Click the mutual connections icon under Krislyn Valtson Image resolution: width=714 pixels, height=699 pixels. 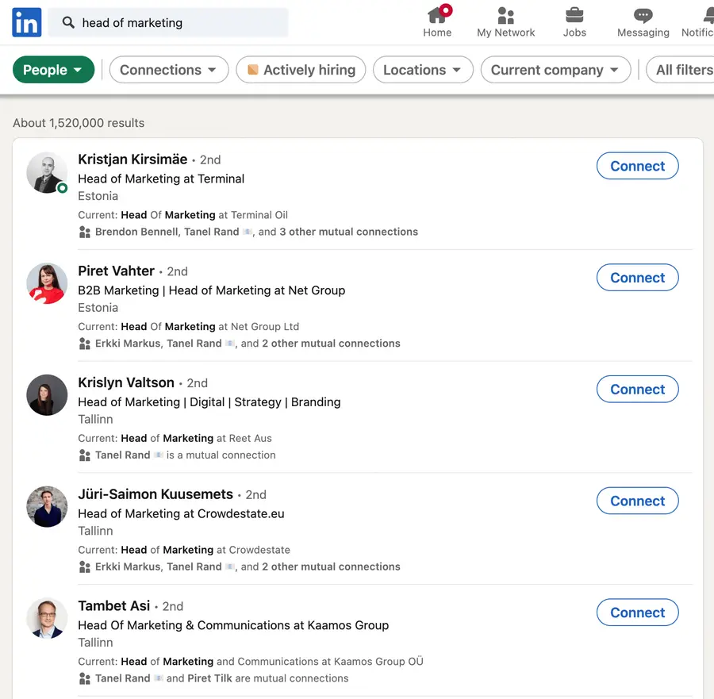tap(84, 455)
